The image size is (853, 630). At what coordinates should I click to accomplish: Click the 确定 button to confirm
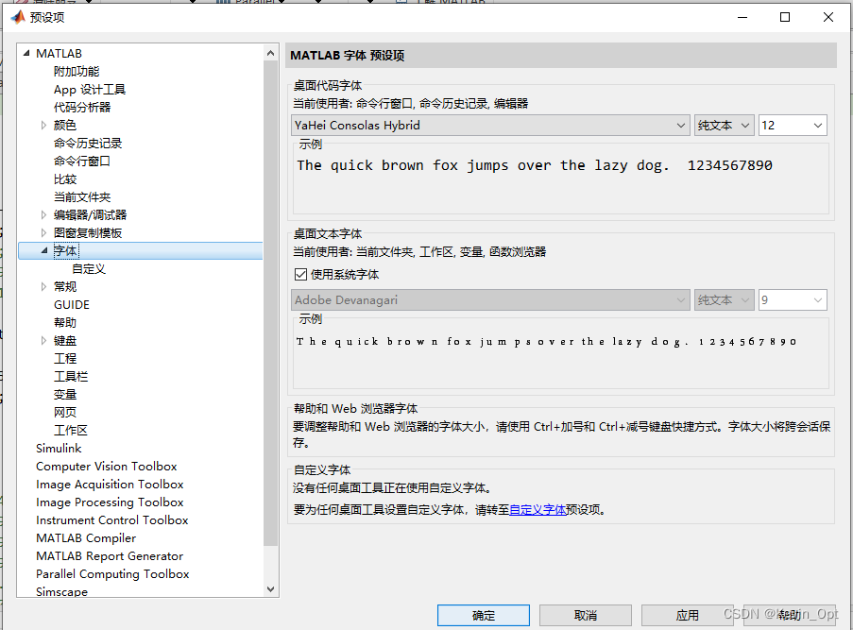483,614
